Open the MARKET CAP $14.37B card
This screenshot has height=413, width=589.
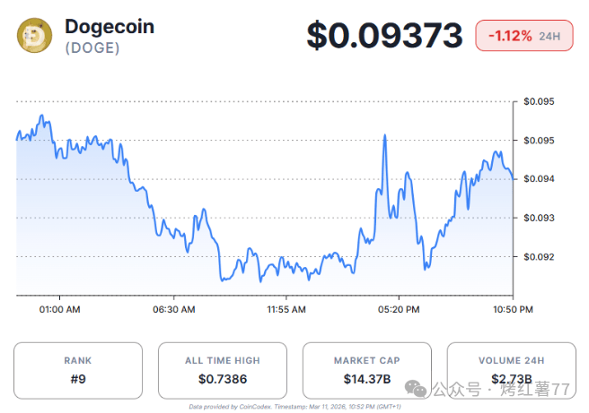point(366,369)
